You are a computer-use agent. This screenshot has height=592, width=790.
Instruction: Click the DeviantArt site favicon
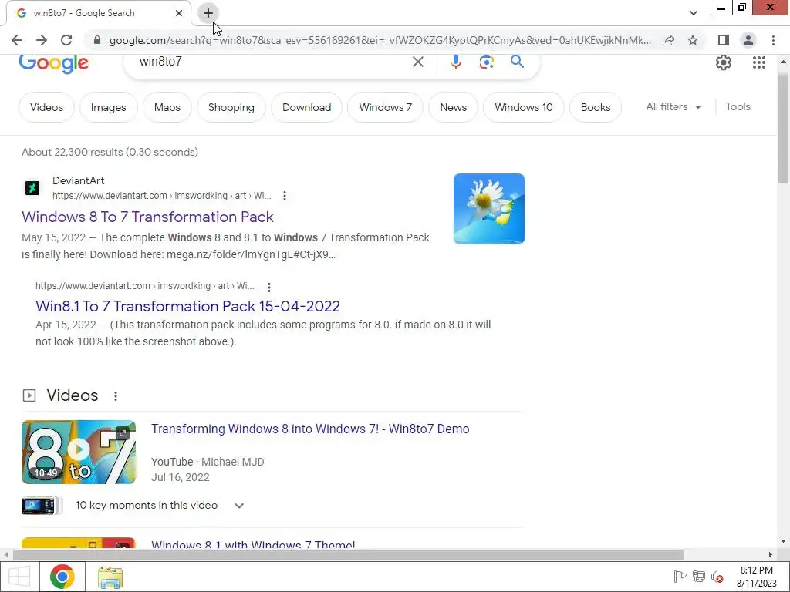pos(32,188)
